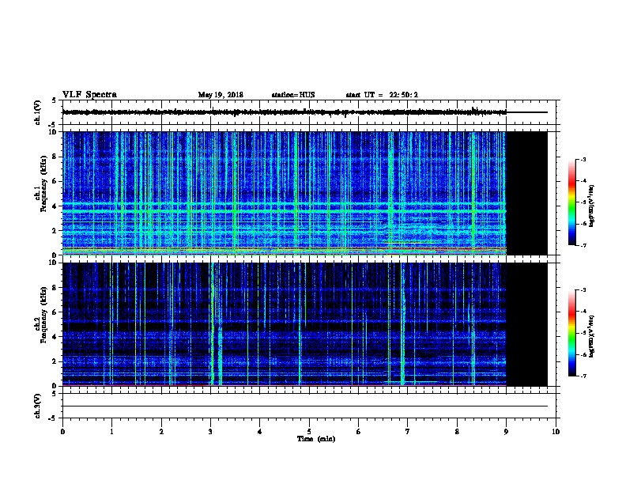This screenshot has width=626, height=484.
Task: Click the "4" tick on the time axis
Action: (259, 431)
